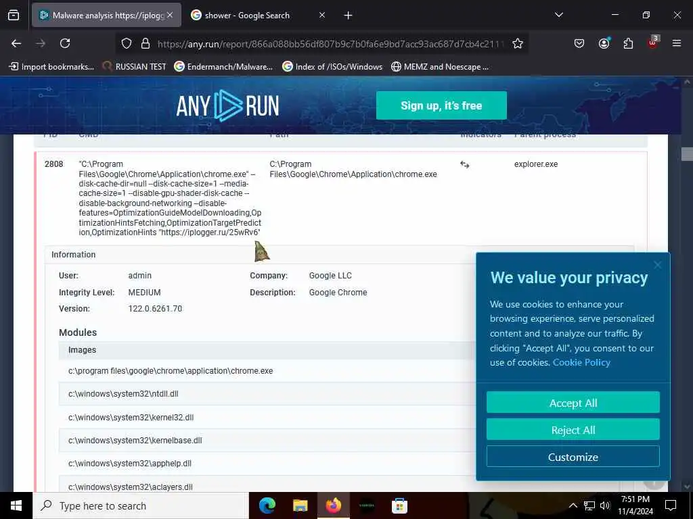Open volume control tray icon
Image resolution: width=693 pixels, height=519 pixels.
pos(605,505)
